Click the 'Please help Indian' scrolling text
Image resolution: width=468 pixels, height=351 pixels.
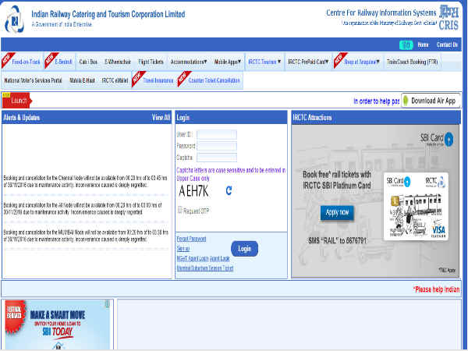pyautogui.click(x=436, y=289)
